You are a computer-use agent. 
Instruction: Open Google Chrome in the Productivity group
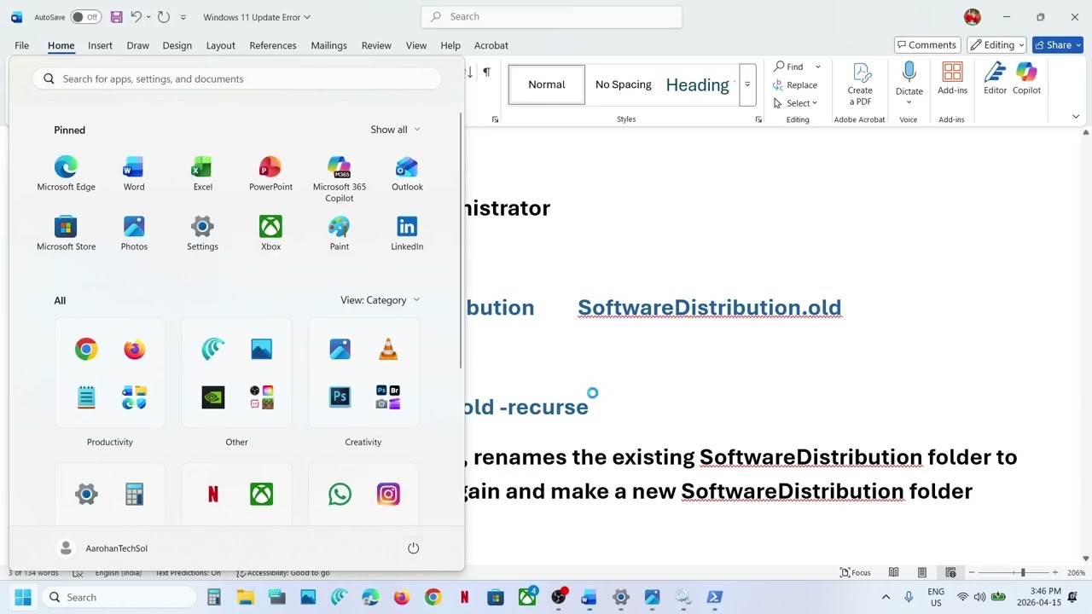point(86,349)
